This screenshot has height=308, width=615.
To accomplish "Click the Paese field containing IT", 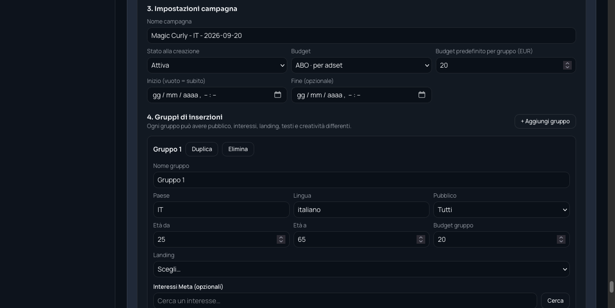I will pyautogui.click(x=221, y=210).
